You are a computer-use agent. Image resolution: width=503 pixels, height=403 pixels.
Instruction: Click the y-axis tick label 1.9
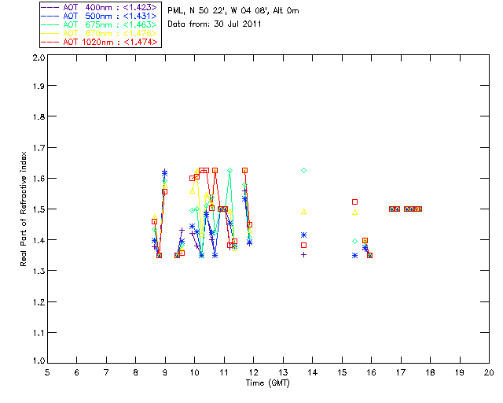coord(39,86)
